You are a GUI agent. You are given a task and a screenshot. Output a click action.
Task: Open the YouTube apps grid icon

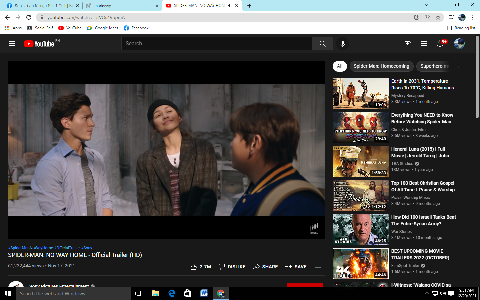click(x=424, y=44)
